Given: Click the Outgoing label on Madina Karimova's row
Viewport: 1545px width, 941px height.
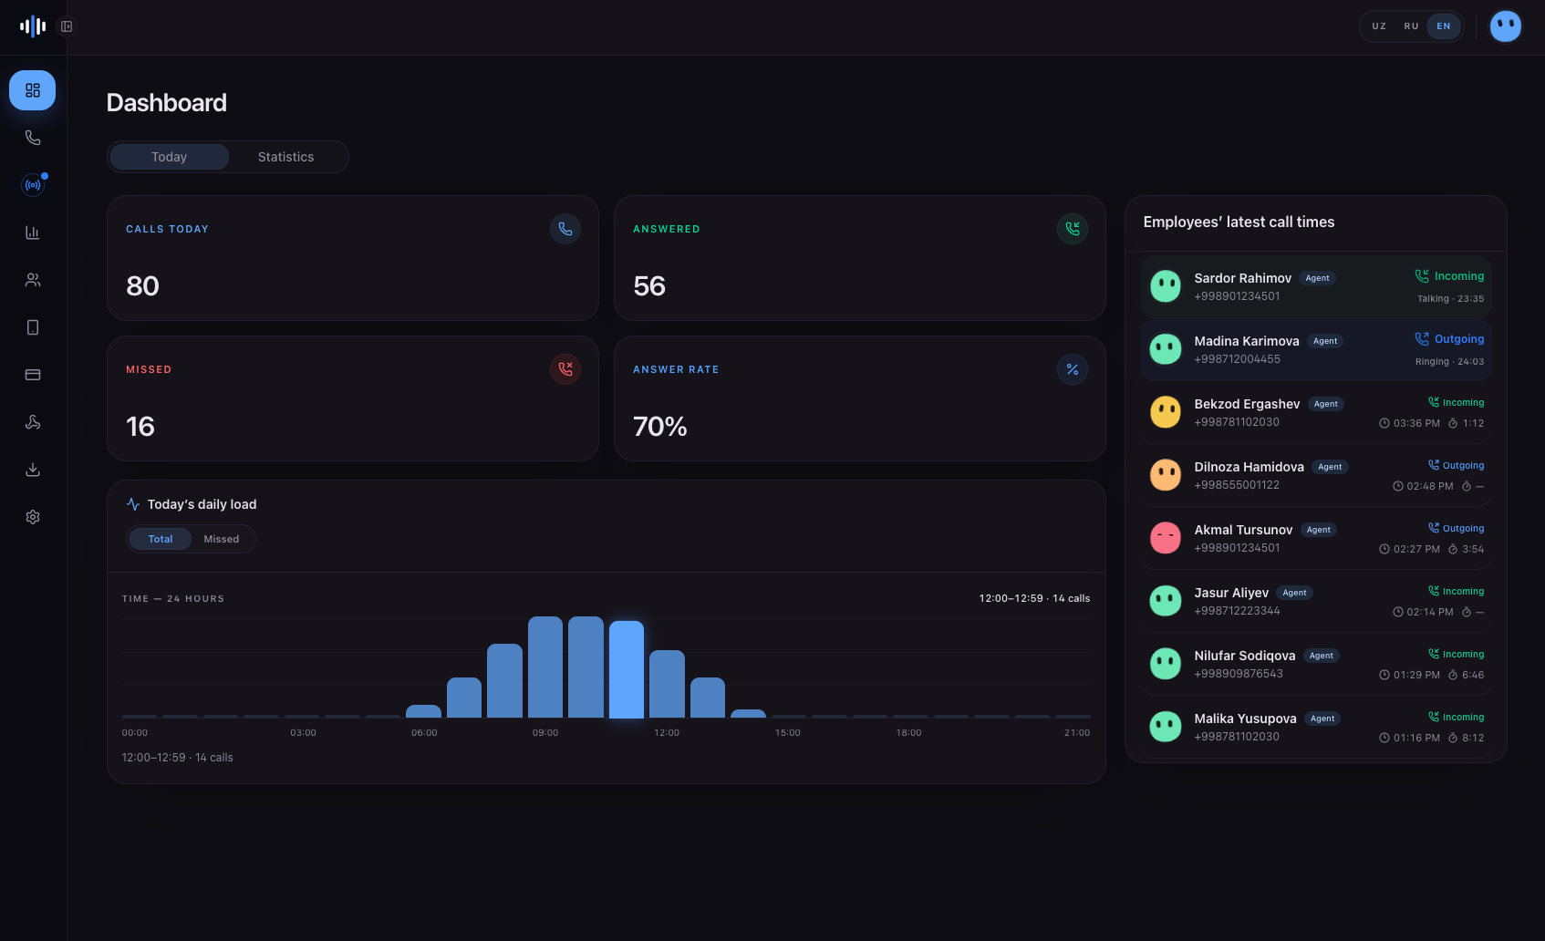Looking at the screenshot, I should click(x=1459, y=339).
